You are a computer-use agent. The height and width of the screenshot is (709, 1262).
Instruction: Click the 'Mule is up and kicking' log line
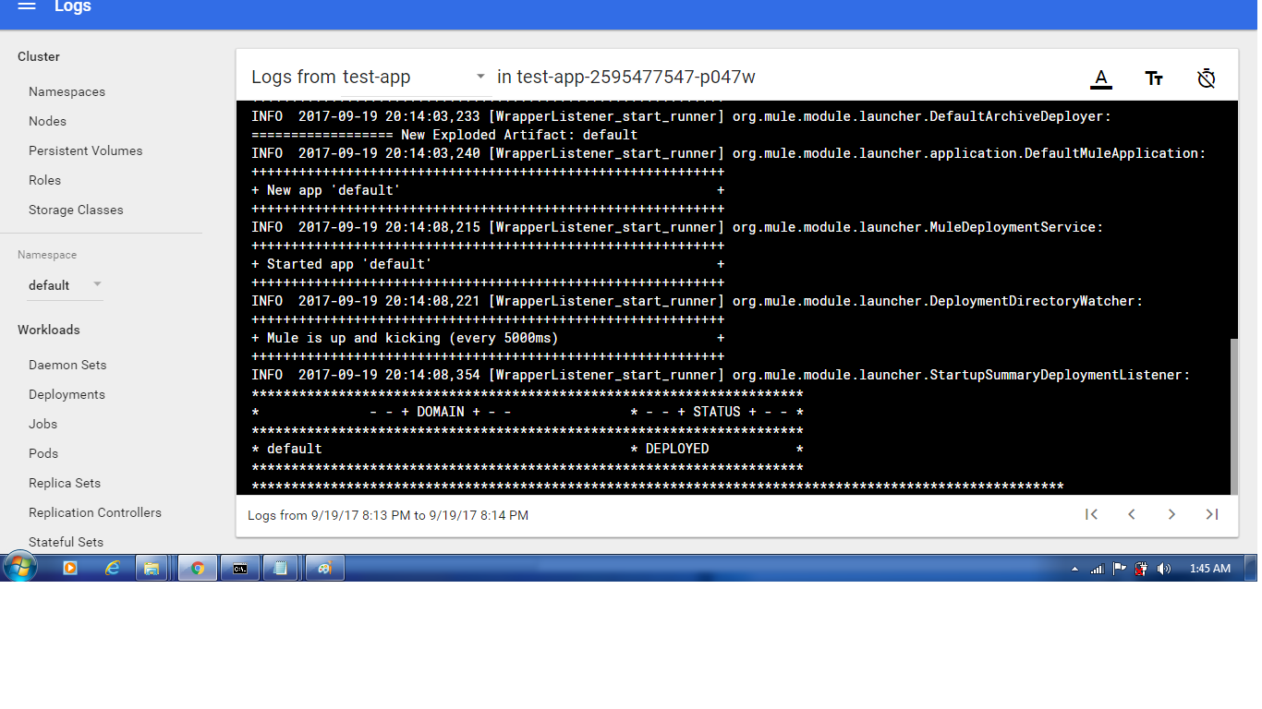[x=488, y=338]
